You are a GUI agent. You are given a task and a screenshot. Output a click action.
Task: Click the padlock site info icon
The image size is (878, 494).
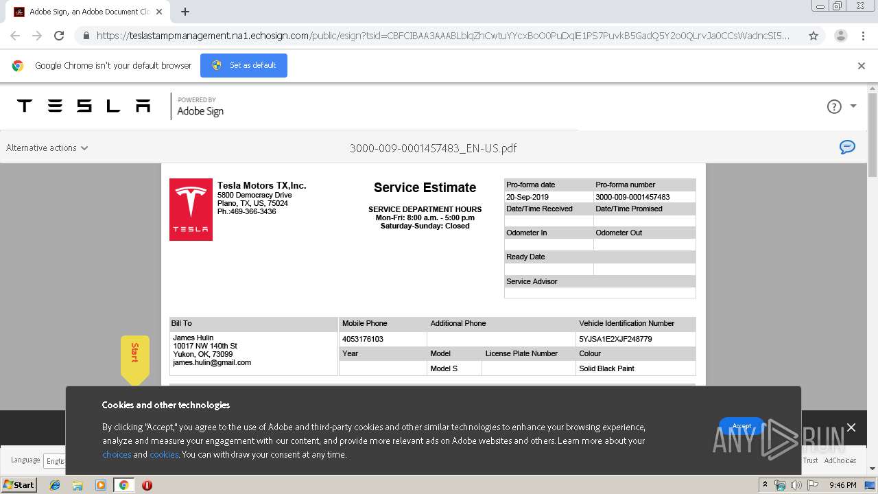coord(86,36)
